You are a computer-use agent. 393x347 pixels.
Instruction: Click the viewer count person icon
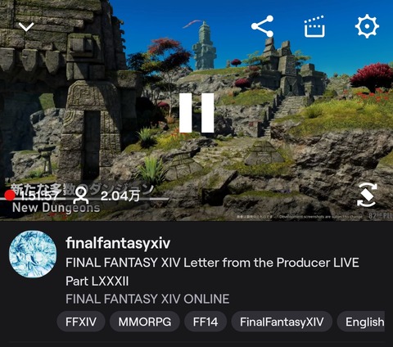(x=82, y=196)
